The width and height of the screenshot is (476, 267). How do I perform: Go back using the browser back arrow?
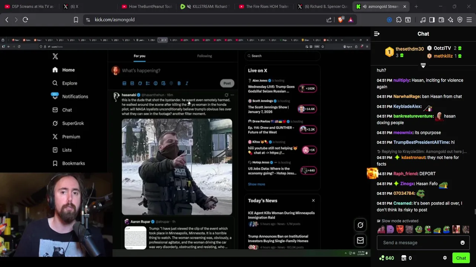[x=7, y=20]
